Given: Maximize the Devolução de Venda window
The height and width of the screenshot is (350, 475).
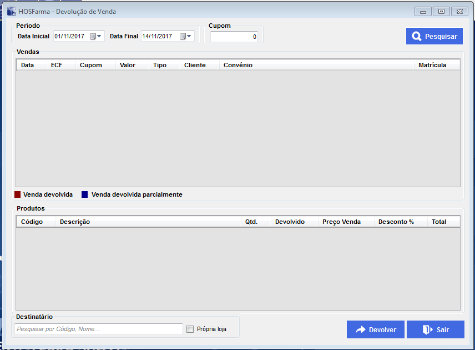Looking at the screenshot, I should [x=441, y=11].
